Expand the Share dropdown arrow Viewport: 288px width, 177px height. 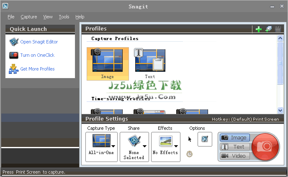tap(145, 146)
